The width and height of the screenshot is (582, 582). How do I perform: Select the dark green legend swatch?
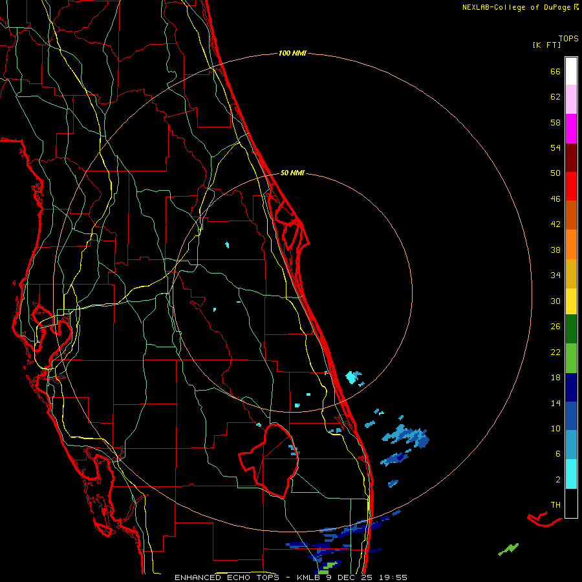point(571,329)
